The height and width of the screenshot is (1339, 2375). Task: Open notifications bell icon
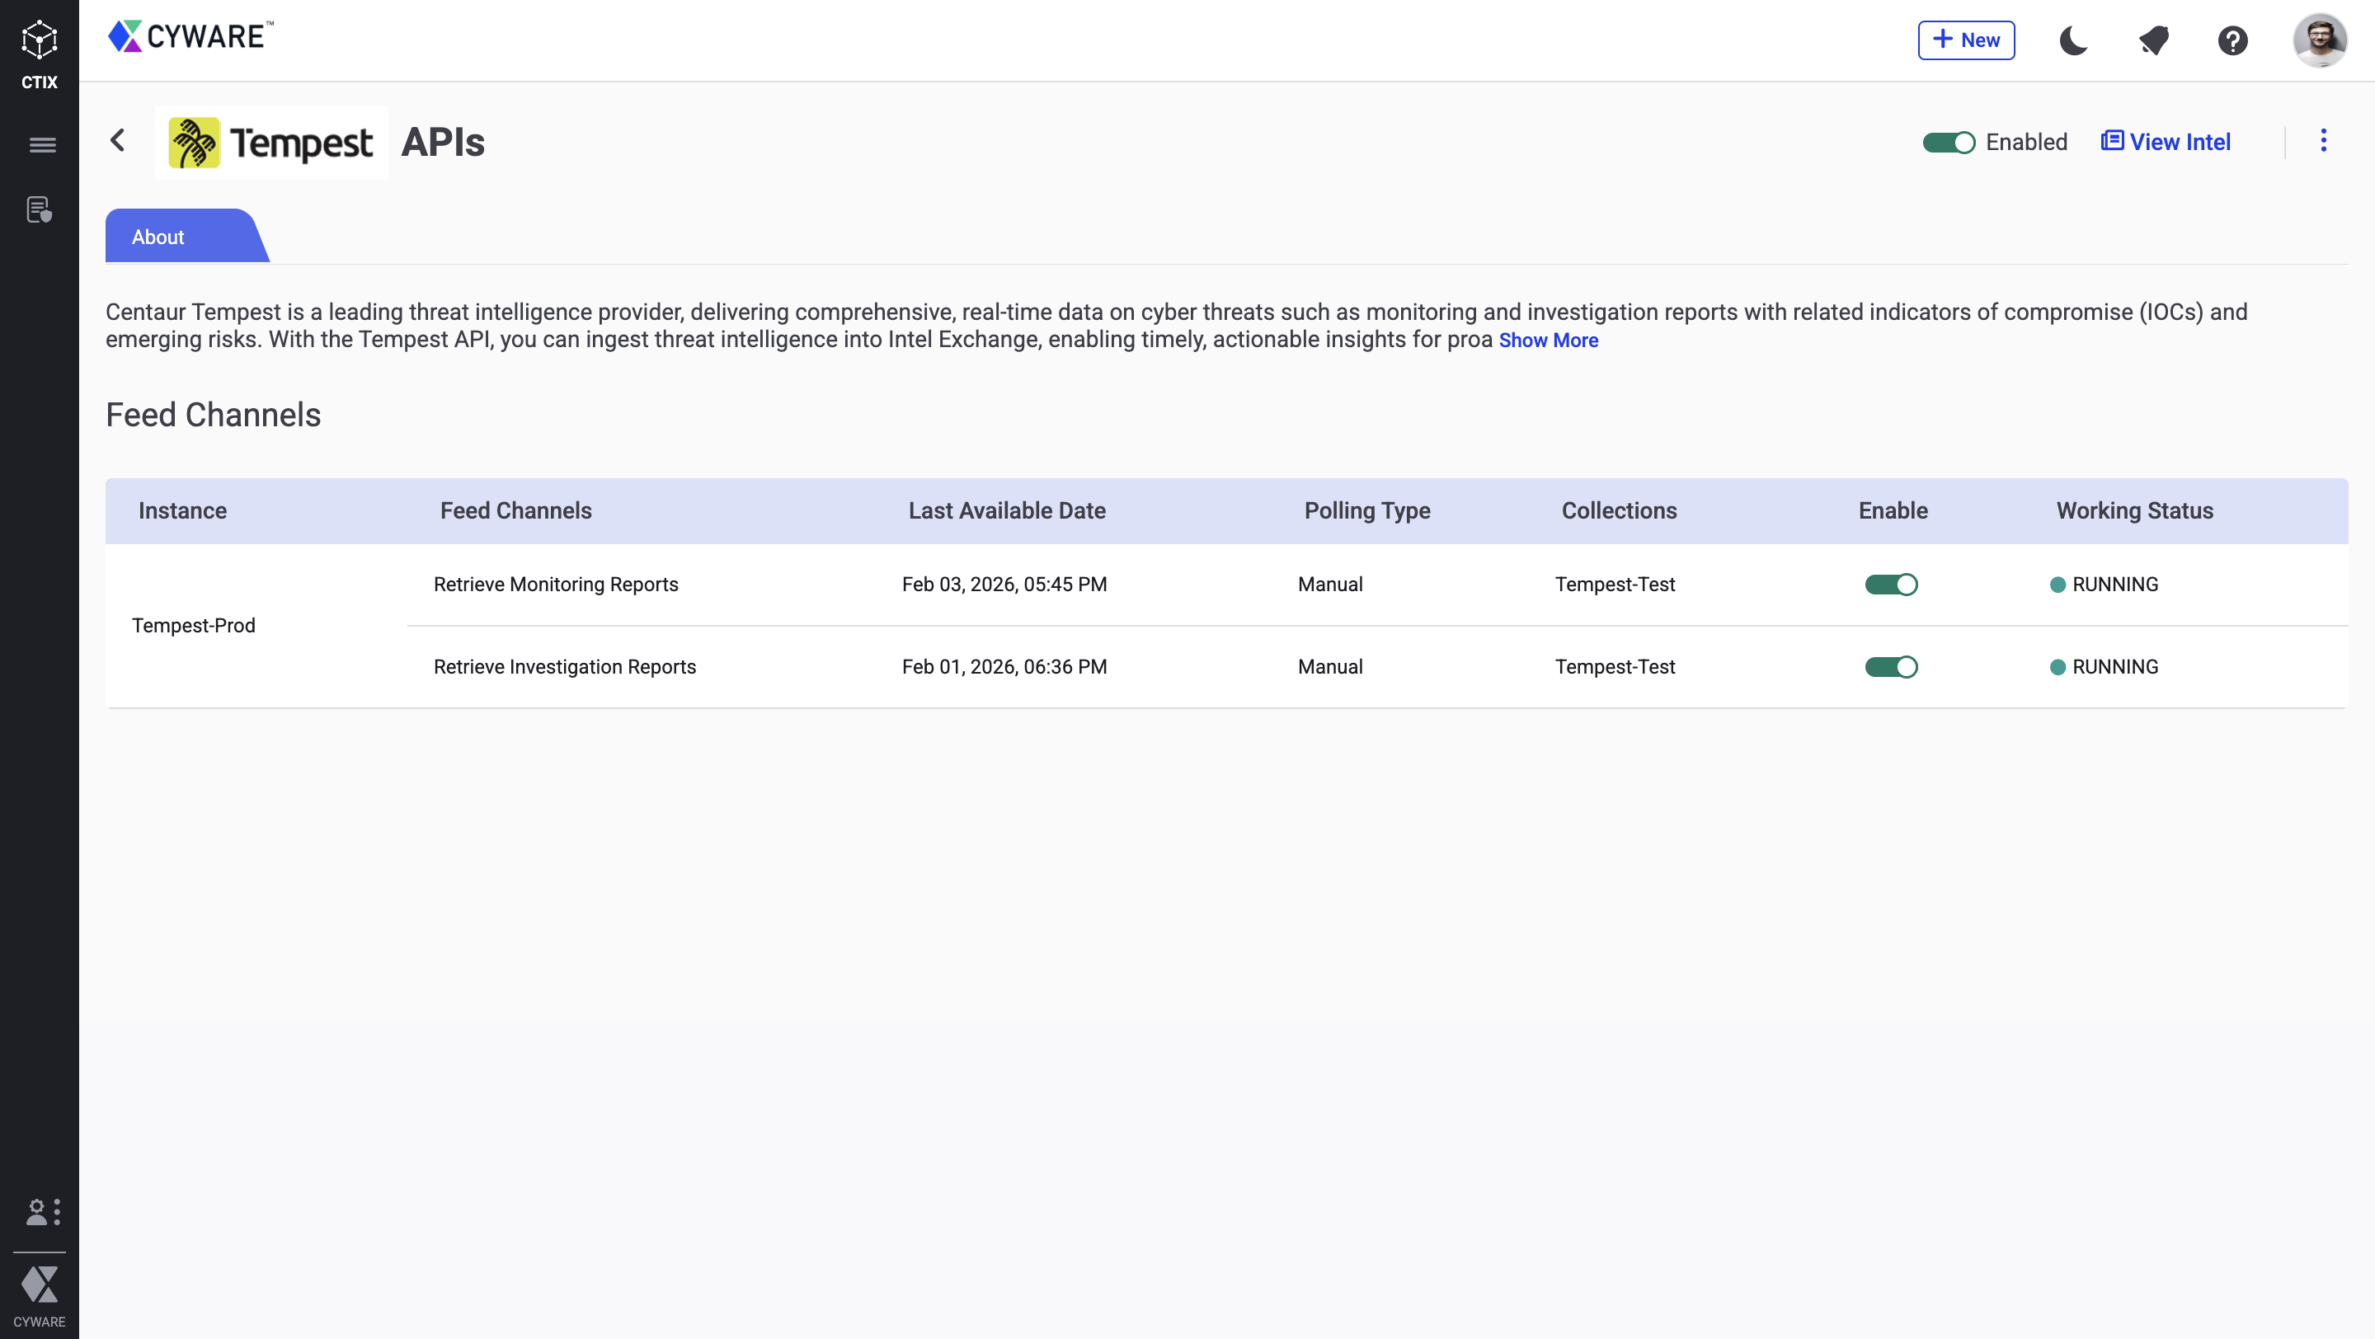pos(2153,40)
